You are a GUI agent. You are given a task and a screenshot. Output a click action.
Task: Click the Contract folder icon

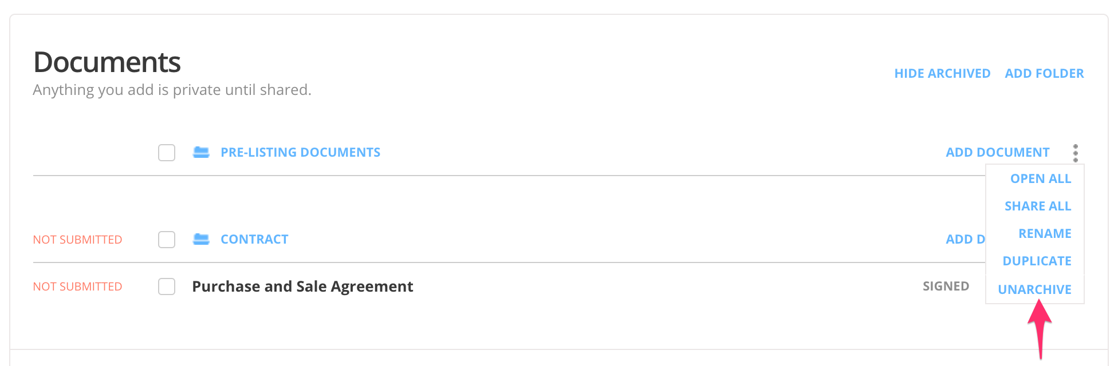tap(201, 239)
